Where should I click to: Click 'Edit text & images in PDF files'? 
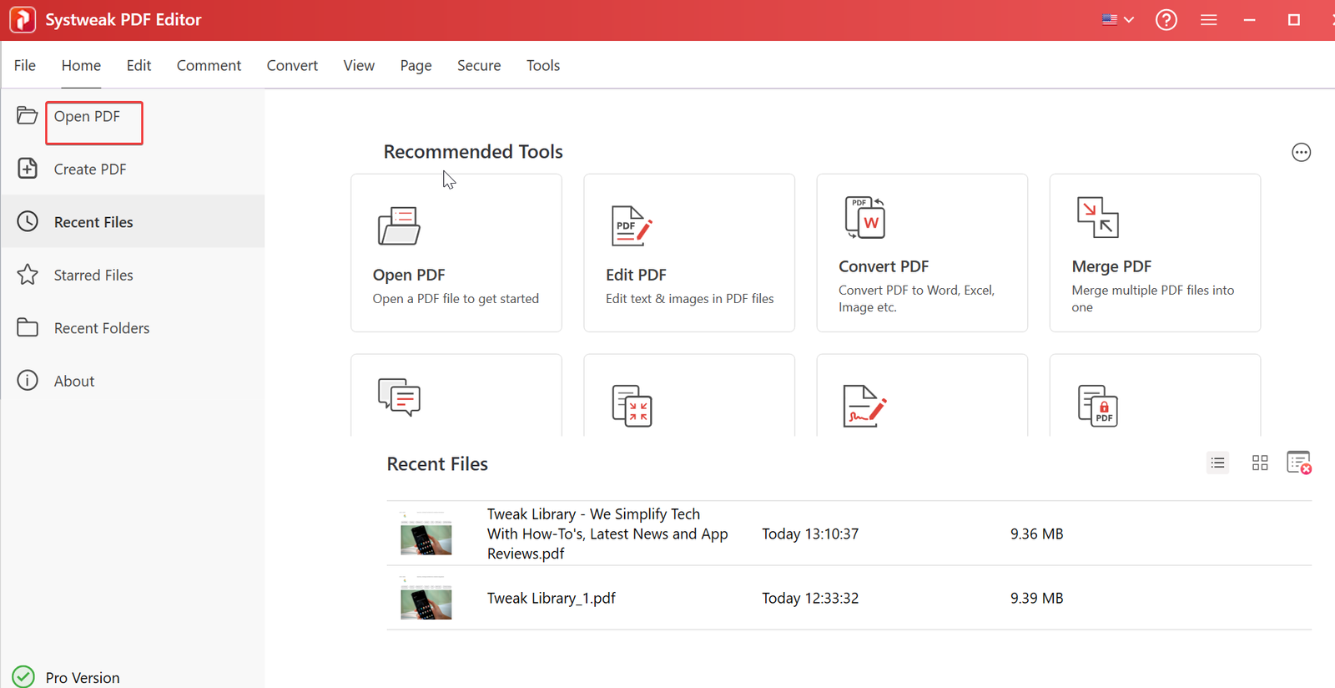coord(690,299)
